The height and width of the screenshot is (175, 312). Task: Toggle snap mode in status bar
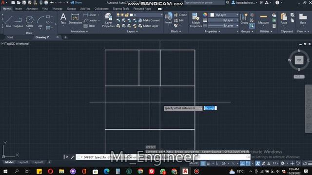click(x=208, y=163)
